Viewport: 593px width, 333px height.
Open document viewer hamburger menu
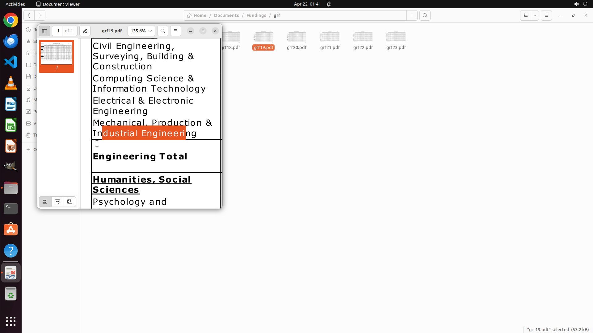[x=176, y=31]
